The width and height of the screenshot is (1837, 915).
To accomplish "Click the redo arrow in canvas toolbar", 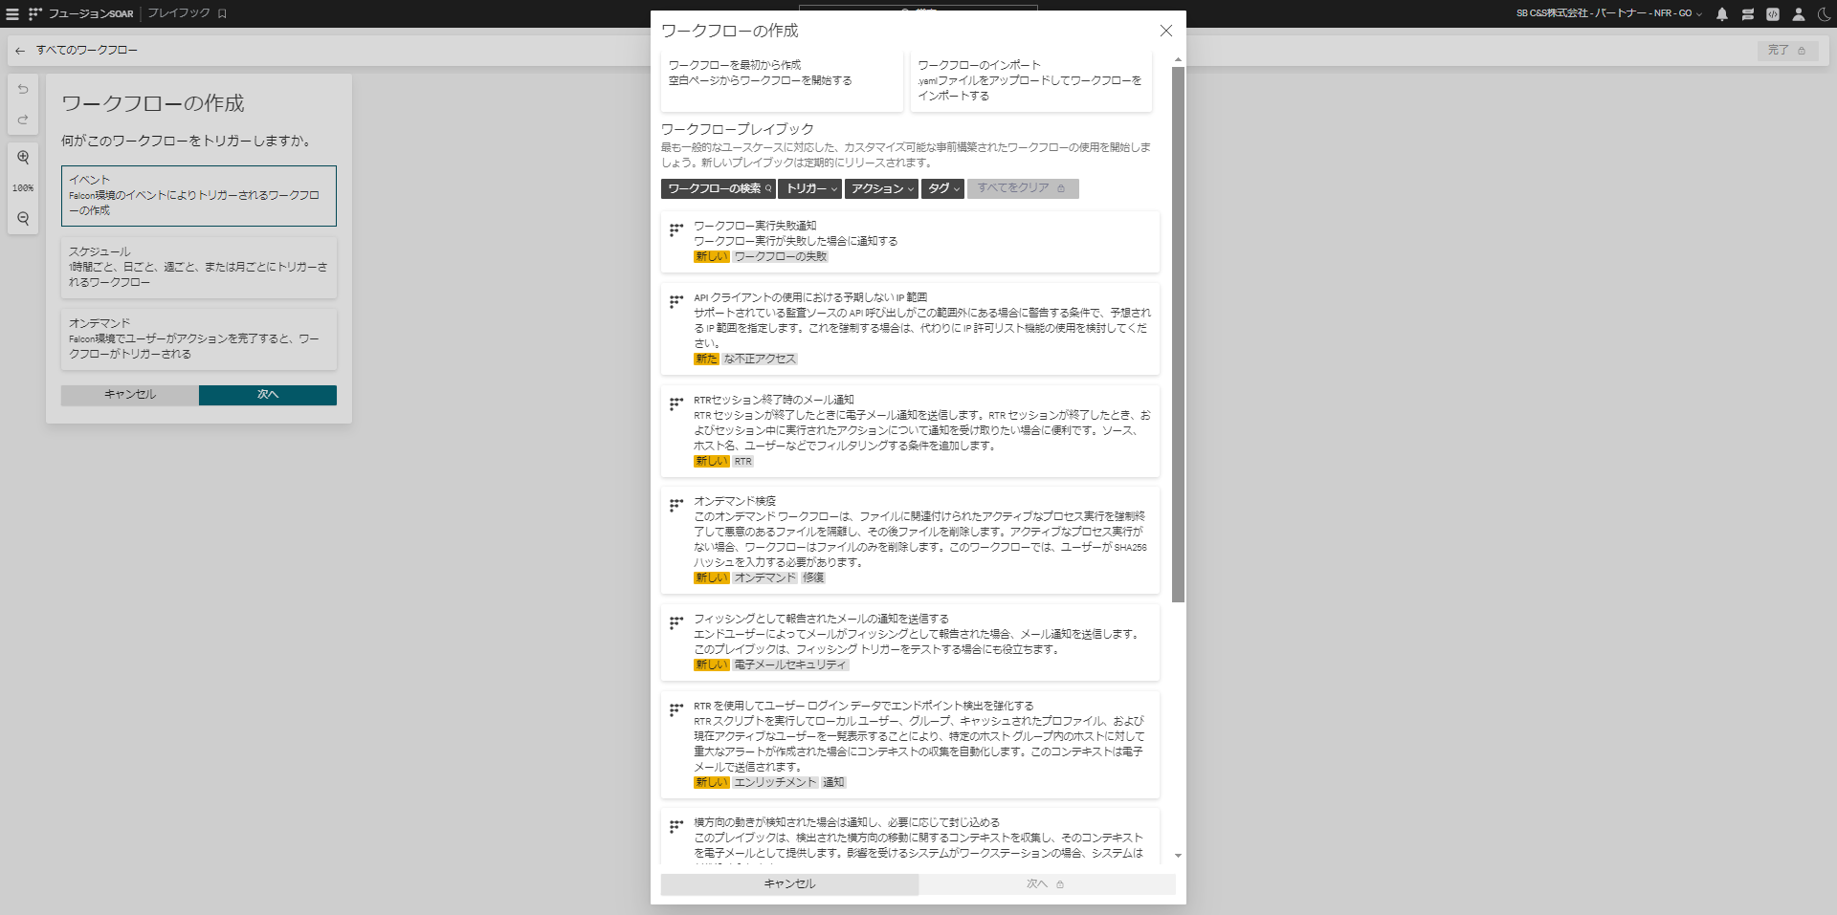I will tap(23, 120).
